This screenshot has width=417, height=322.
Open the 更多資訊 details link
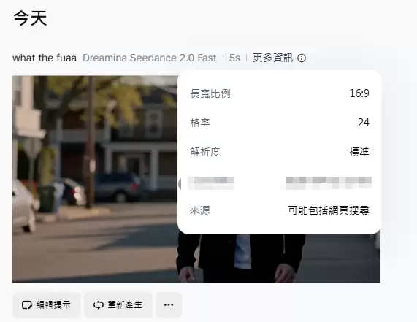(x=273, y=58)
